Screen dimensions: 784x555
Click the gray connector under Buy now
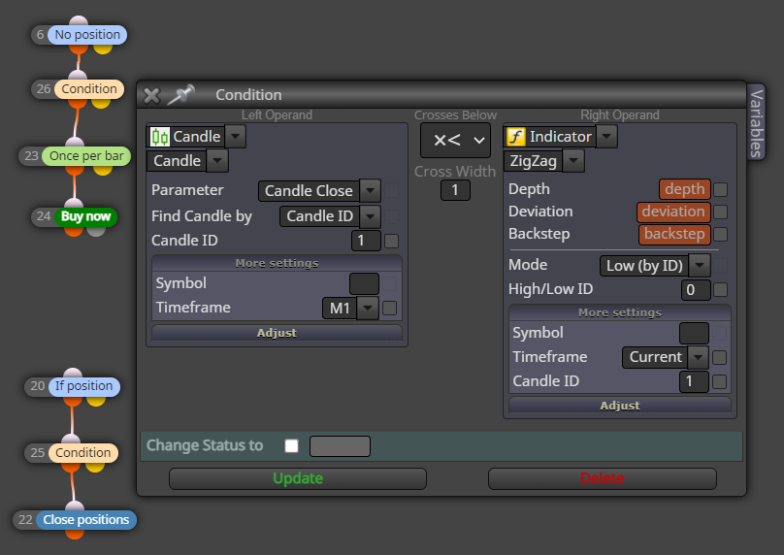pos(96,232)
